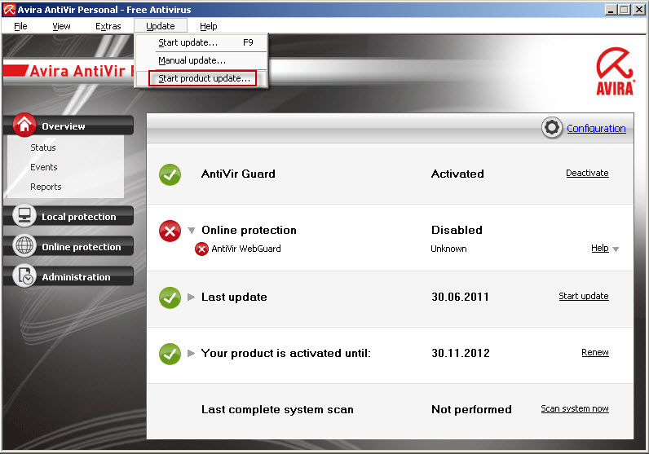
Task: Click the red X beside Online protection
Action: [170, 231]
